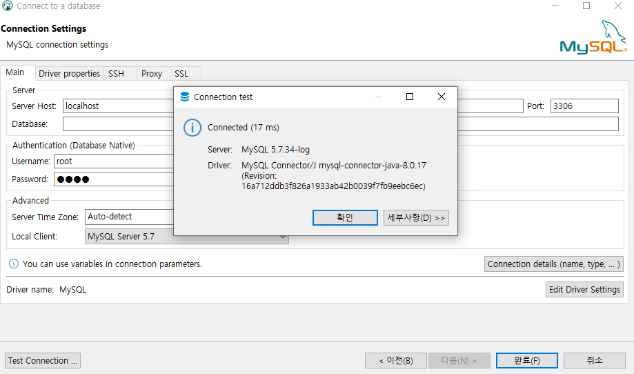Minimize the Connect to a database window

[x=555, y=6]
